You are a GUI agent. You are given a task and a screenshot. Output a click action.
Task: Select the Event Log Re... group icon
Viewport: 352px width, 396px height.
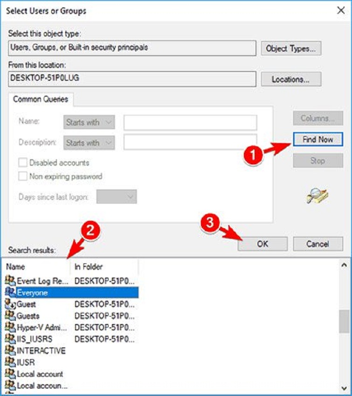pos(10,280)
